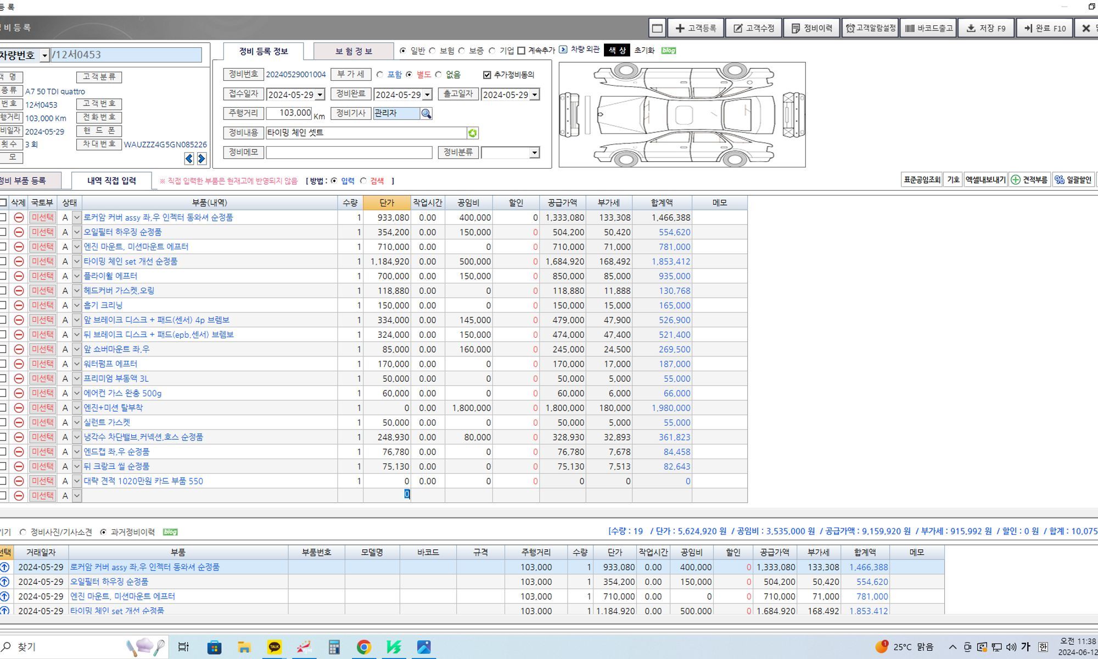
Task: Open 상태 dropdown for 대략 견적 row
Action: pos(77,481)
